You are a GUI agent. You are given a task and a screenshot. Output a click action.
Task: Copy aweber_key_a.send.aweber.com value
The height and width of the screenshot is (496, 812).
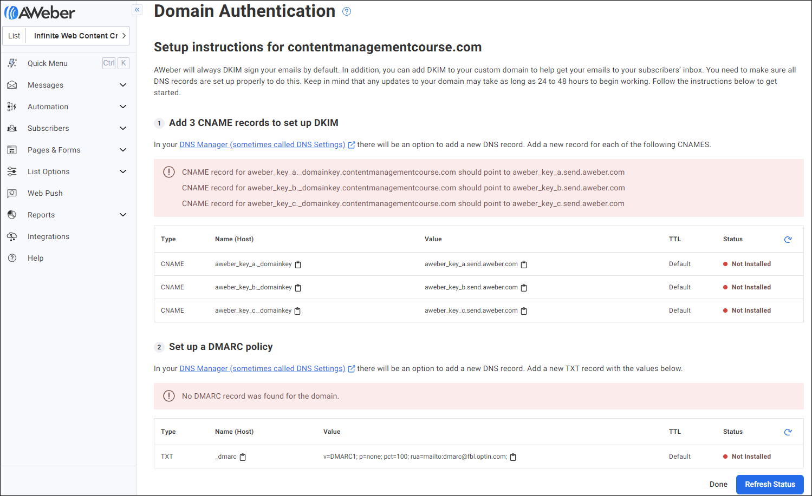pos(524,264)
